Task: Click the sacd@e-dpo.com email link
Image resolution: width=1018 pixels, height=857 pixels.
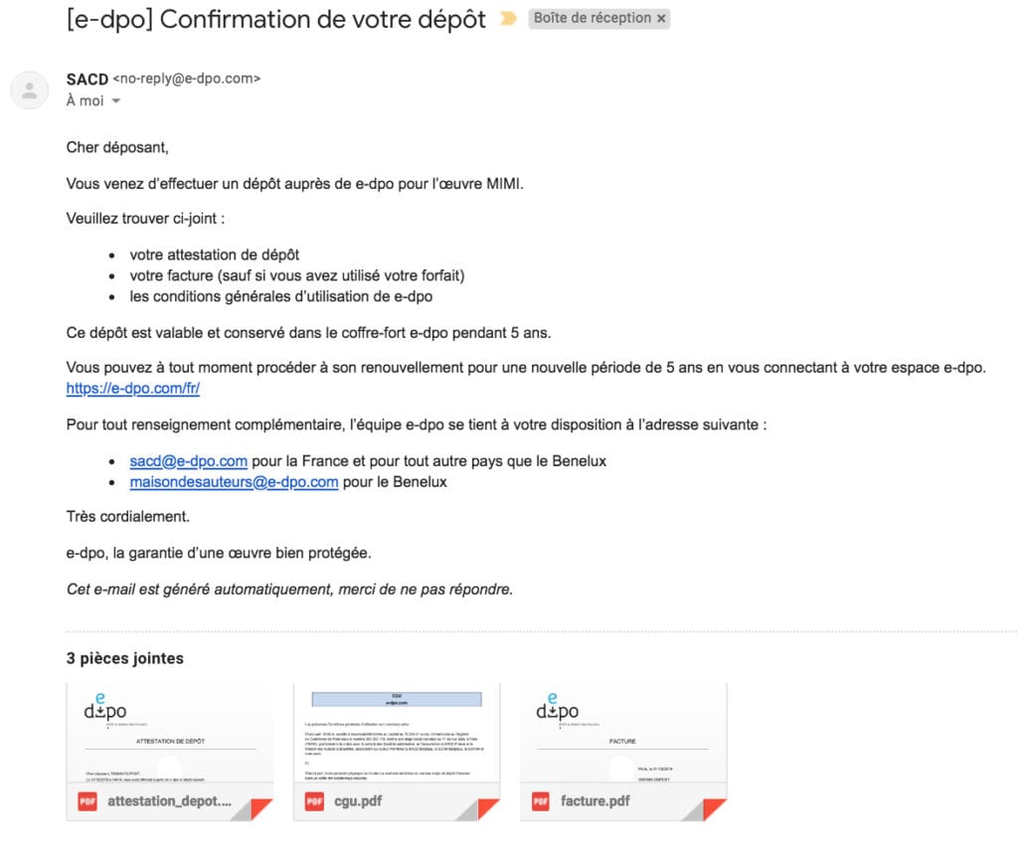Action: coord(188,461)
